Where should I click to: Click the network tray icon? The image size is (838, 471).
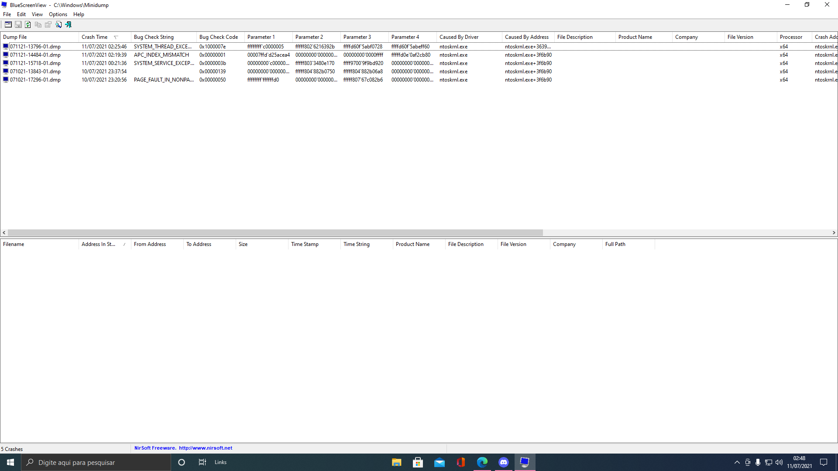point(769,462)
